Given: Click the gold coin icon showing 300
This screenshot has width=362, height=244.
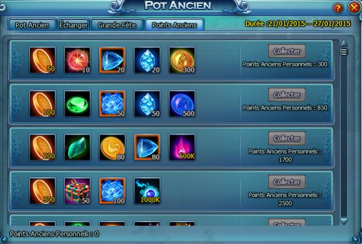Looking at the screenshot, I should point(182,60).
